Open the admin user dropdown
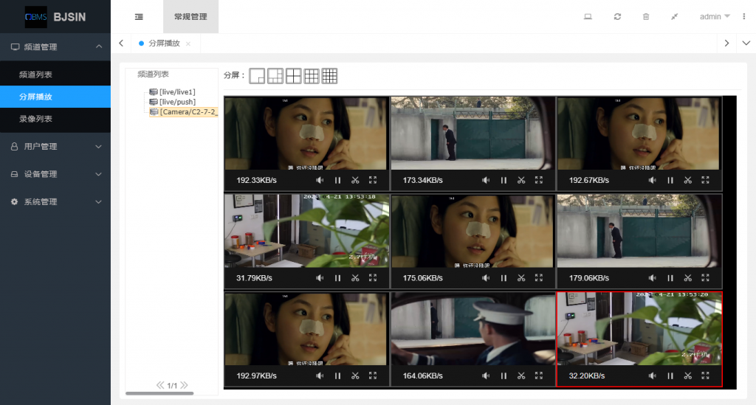The height and width of the screenshot is (405, 756). [x=715, y=16]
